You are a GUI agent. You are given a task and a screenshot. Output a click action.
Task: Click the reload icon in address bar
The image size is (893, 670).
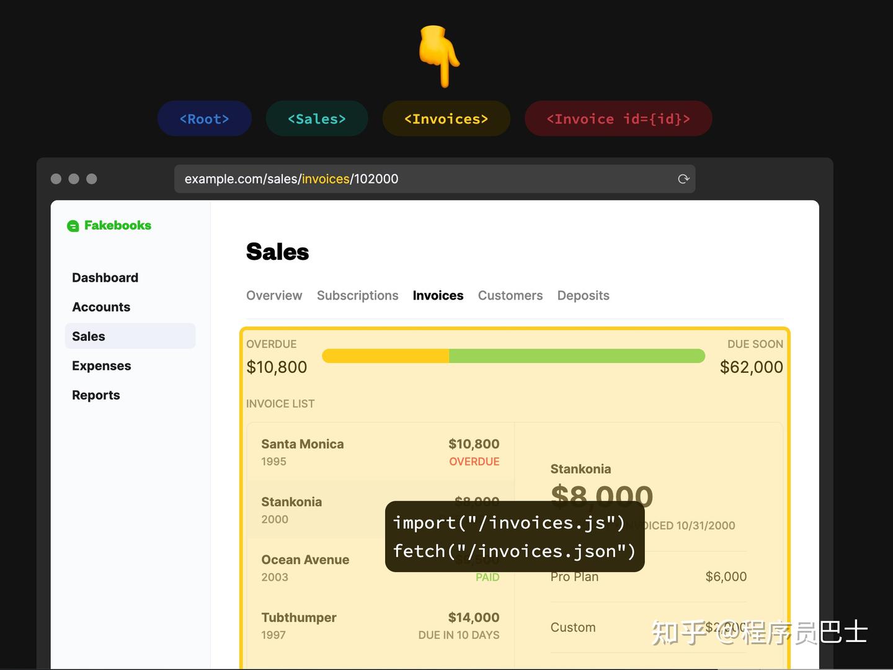[x=683, y=179]
